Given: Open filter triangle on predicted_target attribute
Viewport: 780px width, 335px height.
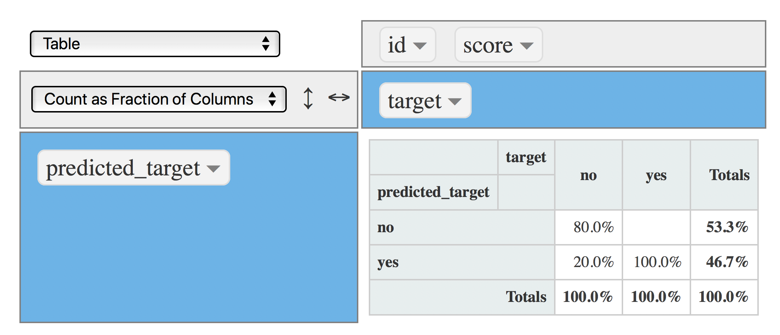Looking at the screenshot, I should click(x=214, y=169).
